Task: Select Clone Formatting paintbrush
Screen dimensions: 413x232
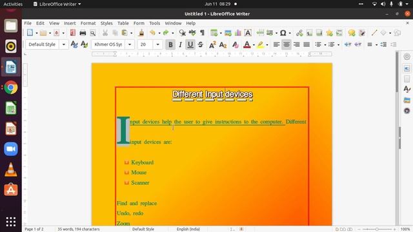Action: (141, 33)
